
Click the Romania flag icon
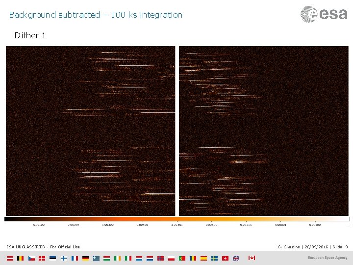tap(193, 258)
